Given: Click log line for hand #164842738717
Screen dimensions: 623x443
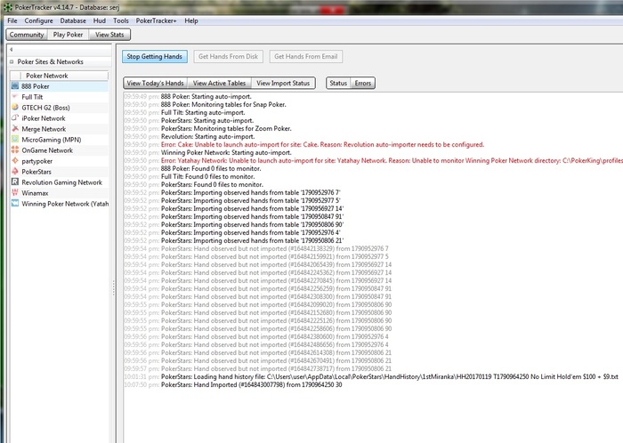Looking at the screenshot, I should (x=258, y=369).
